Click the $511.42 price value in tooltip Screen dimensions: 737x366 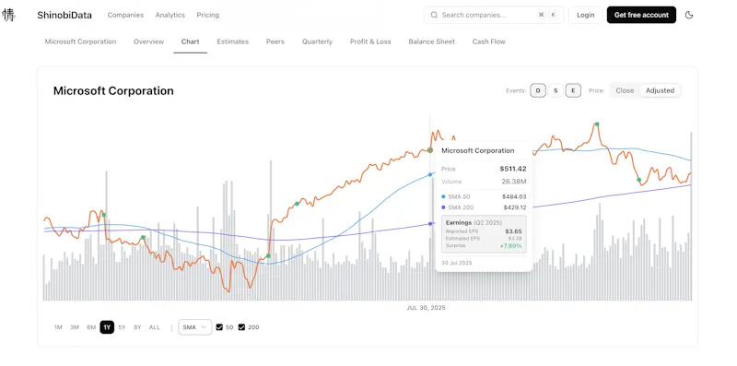point(513,169)
